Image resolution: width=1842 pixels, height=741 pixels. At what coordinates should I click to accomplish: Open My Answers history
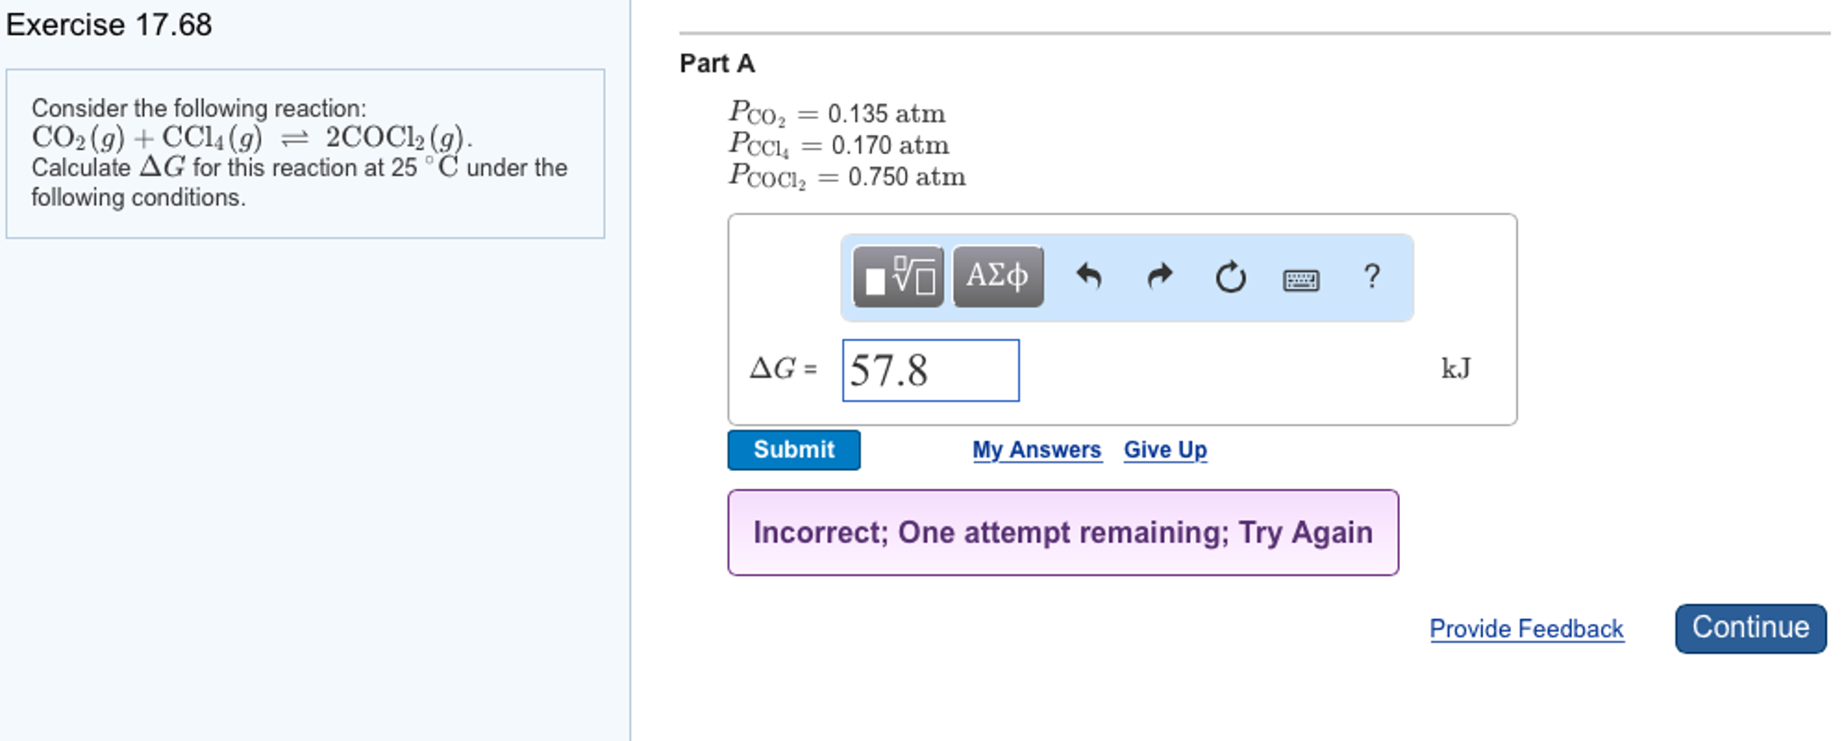[x=1036, y=449]
